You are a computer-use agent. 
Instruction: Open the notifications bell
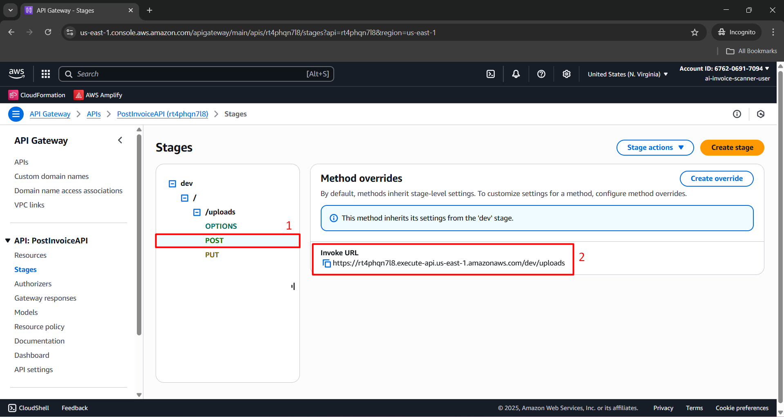(516, 74)
